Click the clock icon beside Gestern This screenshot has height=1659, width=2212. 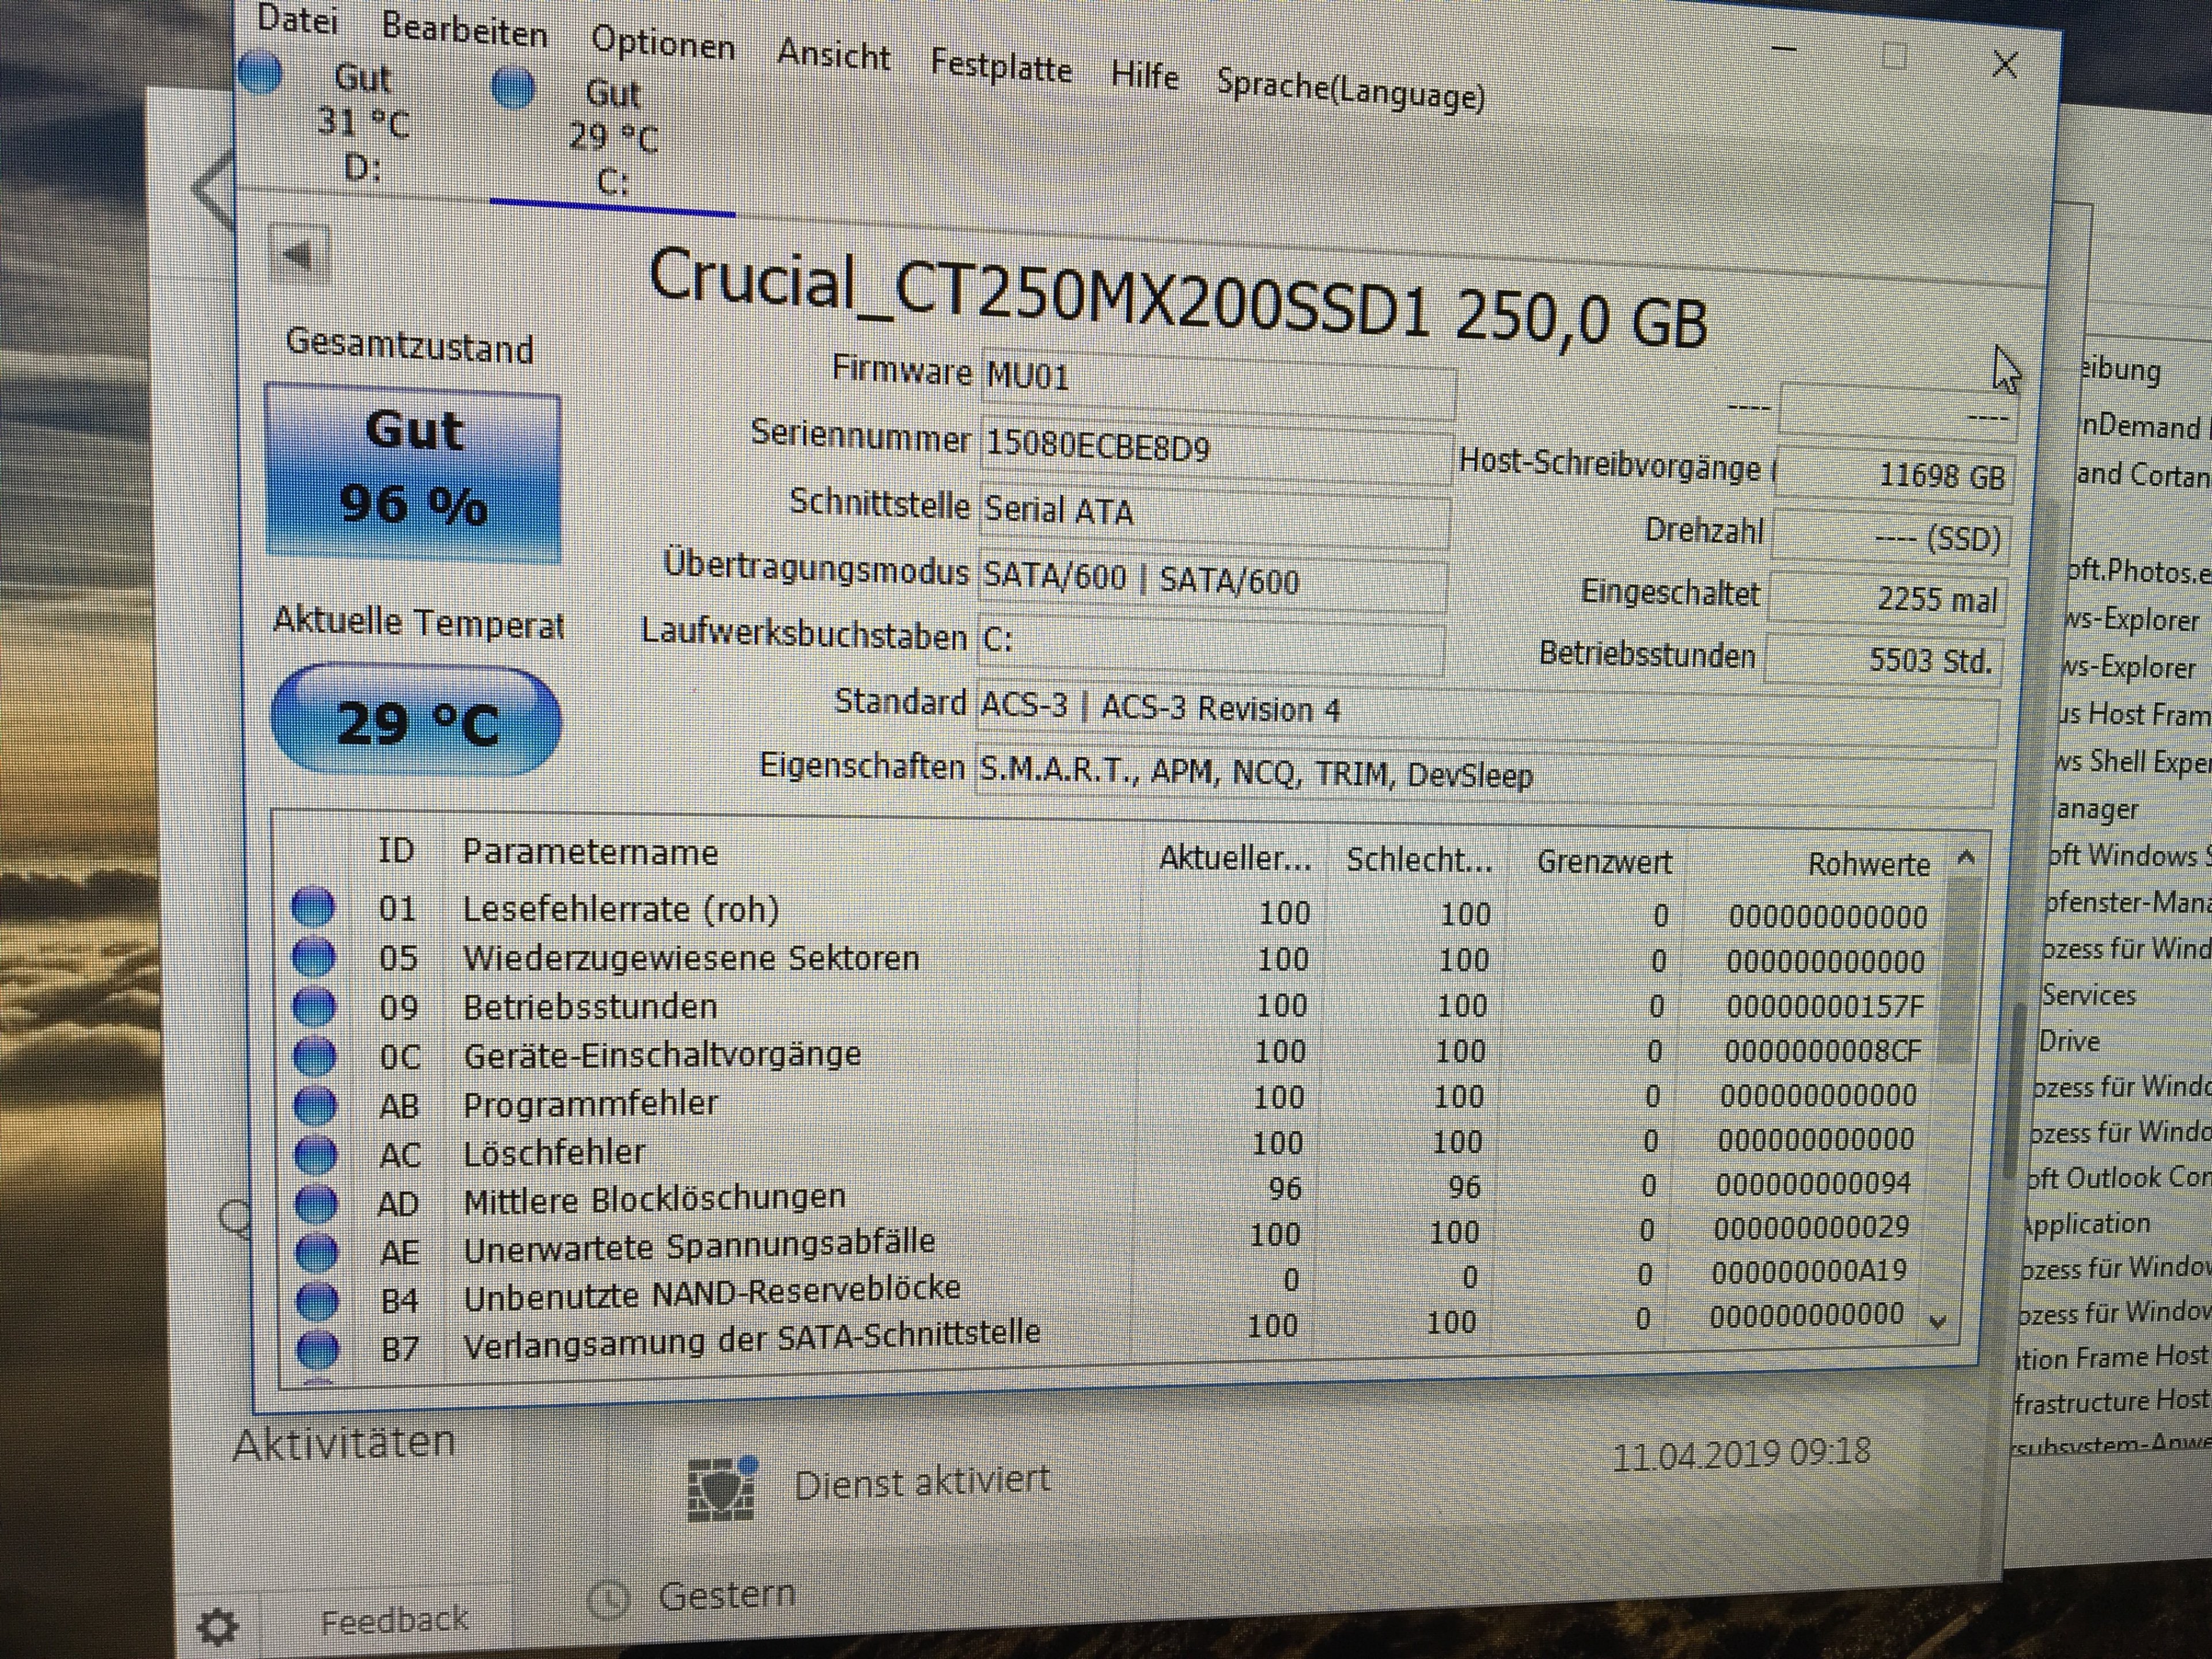(x=608, y=1599)
